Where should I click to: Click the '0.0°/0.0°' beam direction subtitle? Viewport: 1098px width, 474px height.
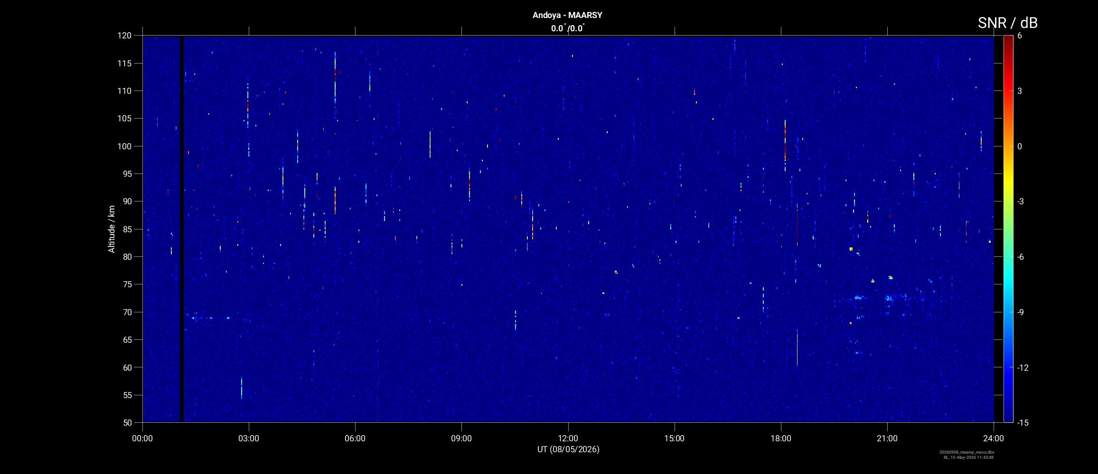(x=568, y=28)
